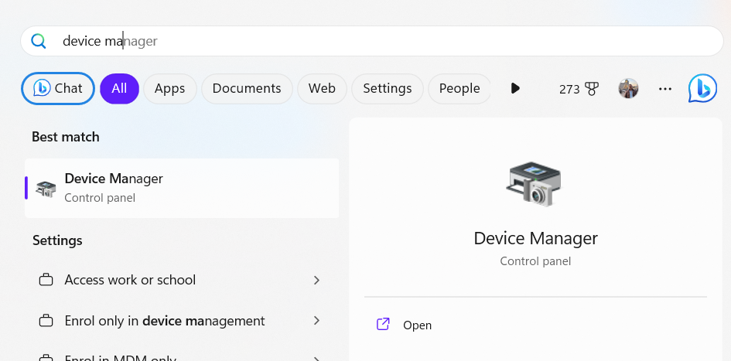Click into the search box text field
Screen dimensions: 731x361
coord(371,41)
